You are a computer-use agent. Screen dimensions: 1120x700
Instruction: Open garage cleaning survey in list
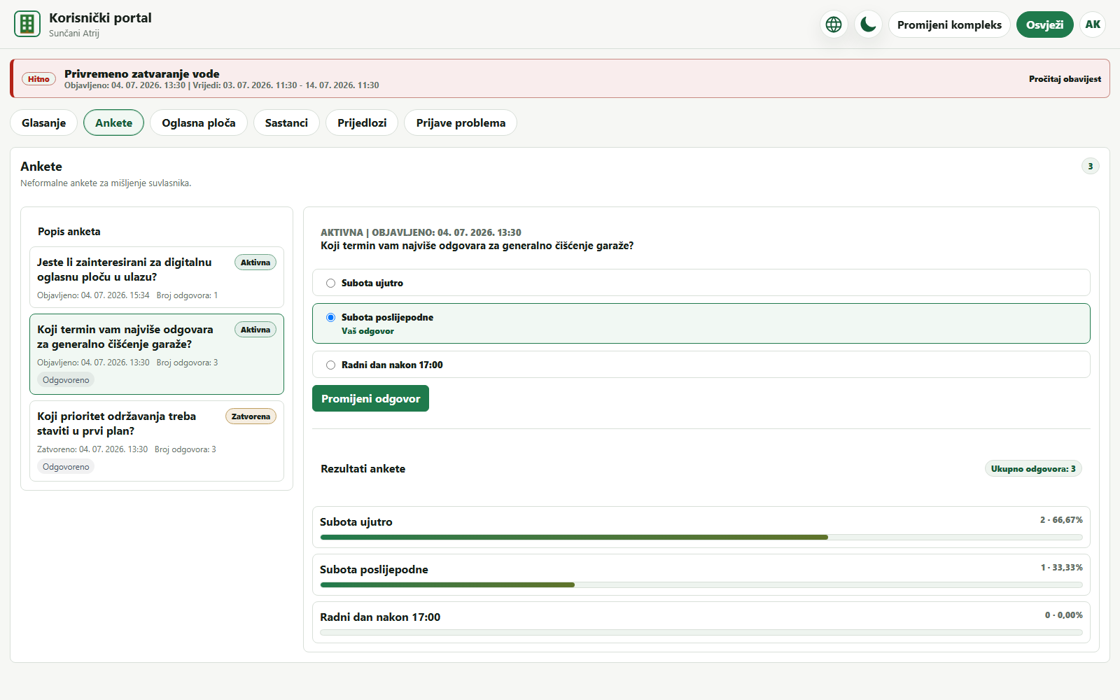(x=157, y=354)
